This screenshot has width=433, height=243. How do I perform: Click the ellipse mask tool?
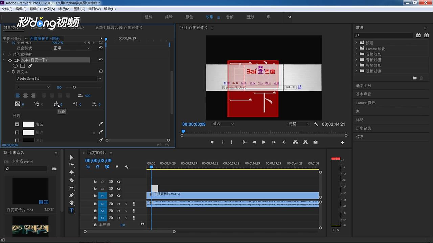tap(15, 66)
